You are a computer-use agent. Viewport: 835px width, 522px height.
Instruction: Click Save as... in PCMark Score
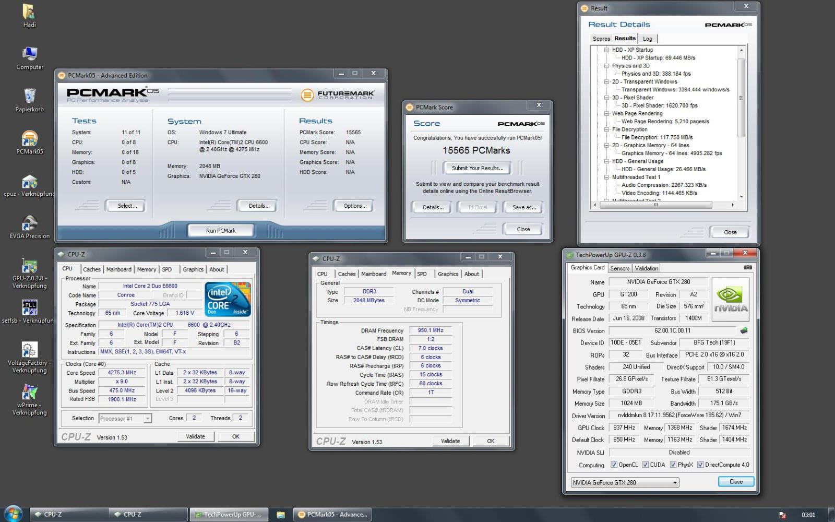tap(524, 207)
